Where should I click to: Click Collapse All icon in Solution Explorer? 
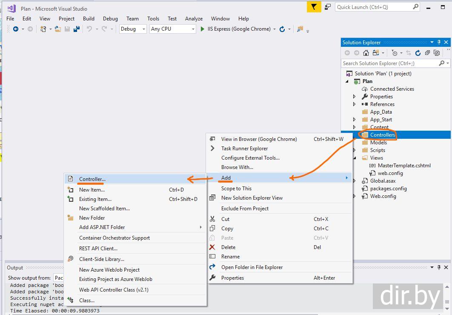(x=427, y=53)
